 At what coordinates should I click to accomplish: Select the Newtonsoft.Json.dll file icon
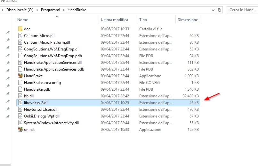20,109
